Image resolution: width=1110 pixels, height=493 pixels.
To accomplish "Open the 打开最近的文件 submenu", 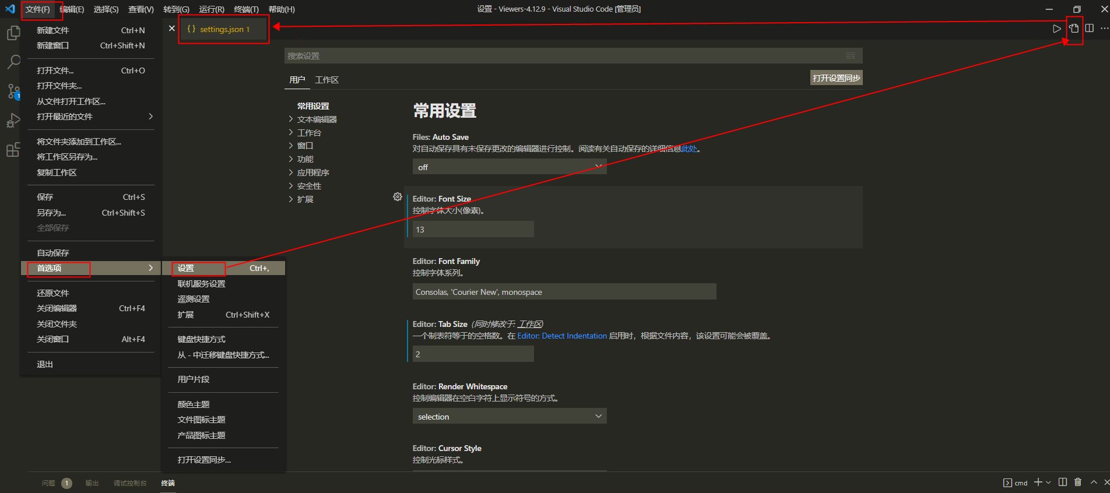I will pyautogui.click(x=90, y=117).
